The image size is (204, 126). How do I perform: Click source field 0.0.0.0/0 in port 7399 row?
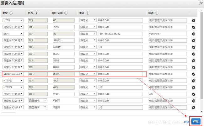[x=120, y=27]
